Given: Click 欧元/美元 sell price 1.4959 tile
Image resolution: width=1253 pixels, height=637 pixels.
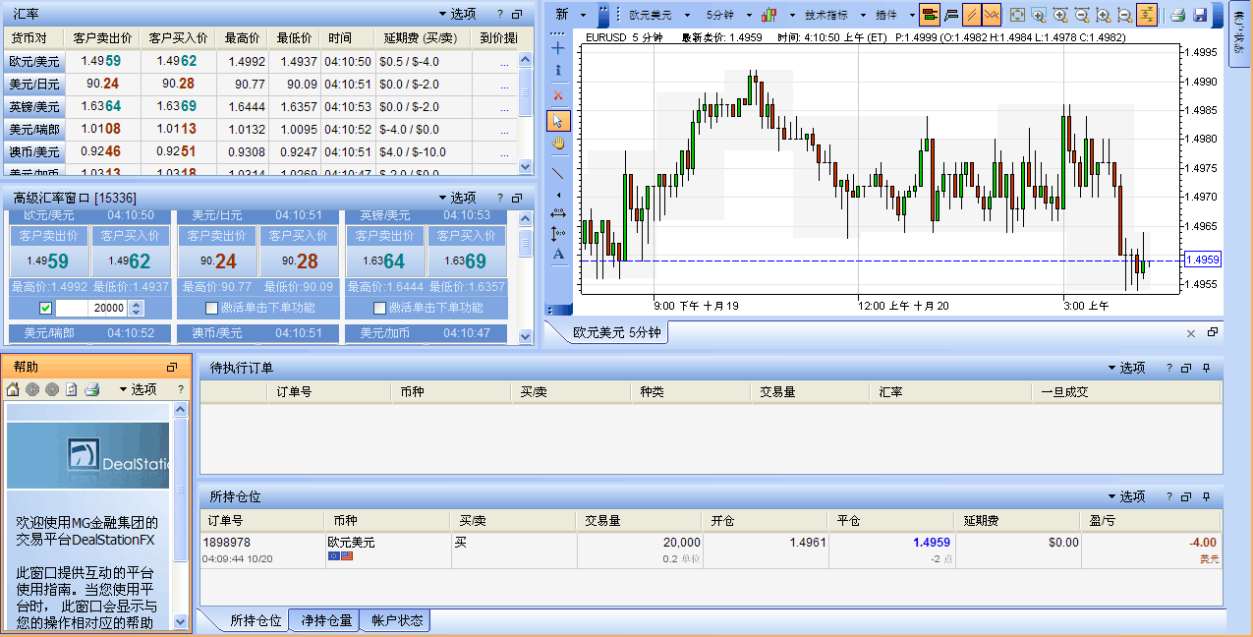Looking at the screenshot, I should pyautogui.click(x=47, y=252).
